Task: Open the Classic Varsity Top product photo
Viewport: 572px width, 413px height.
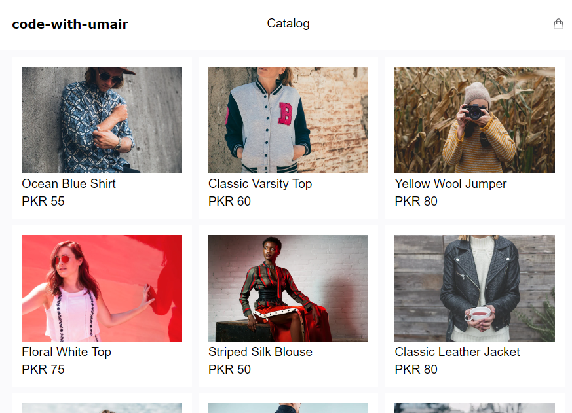Action: [x=288, y=120]
